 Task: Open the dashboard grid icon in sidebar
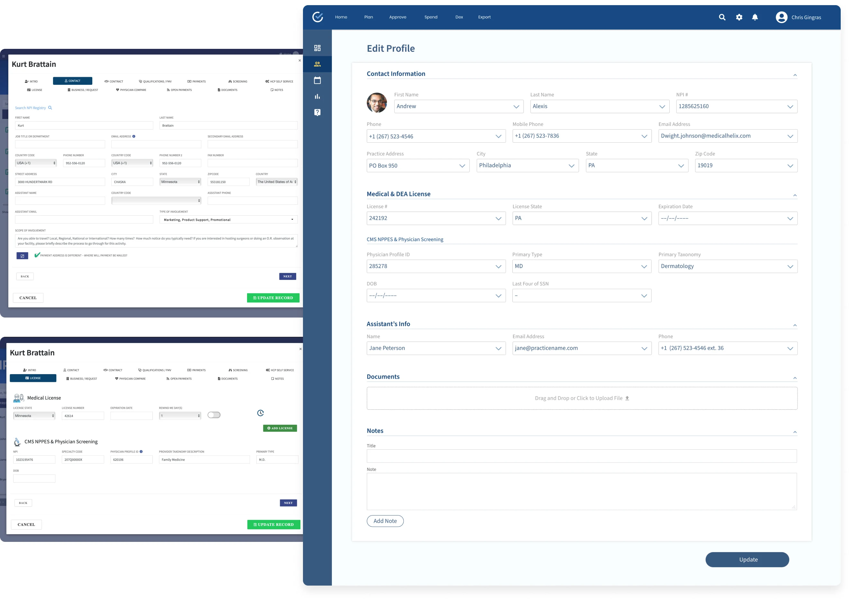point(317,47)
